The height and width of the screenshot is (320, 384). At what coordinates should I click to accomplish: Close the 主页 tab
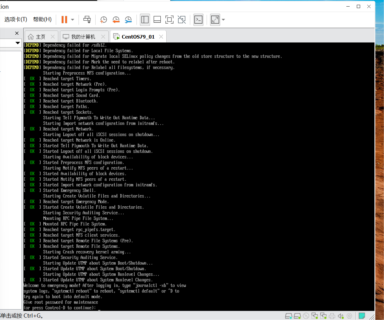point(53,36)
